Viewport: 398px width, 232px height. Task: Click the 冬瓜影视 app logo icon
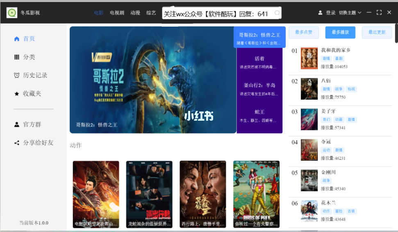[11, 12]
